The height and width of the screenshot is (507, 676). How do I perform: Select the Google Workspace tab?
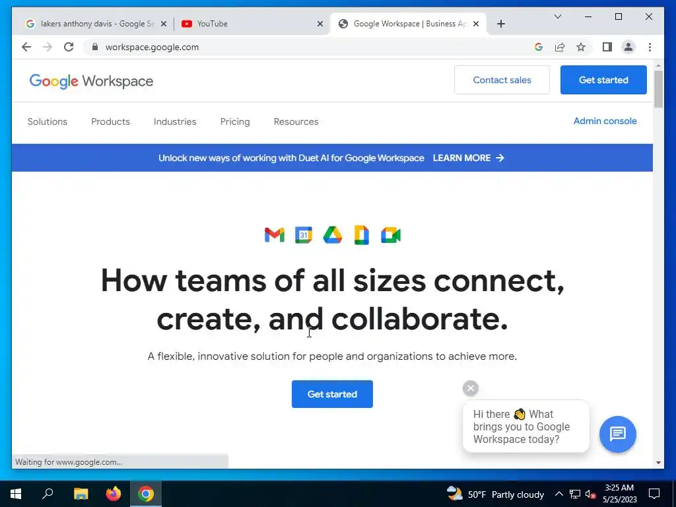pos(407,24)
